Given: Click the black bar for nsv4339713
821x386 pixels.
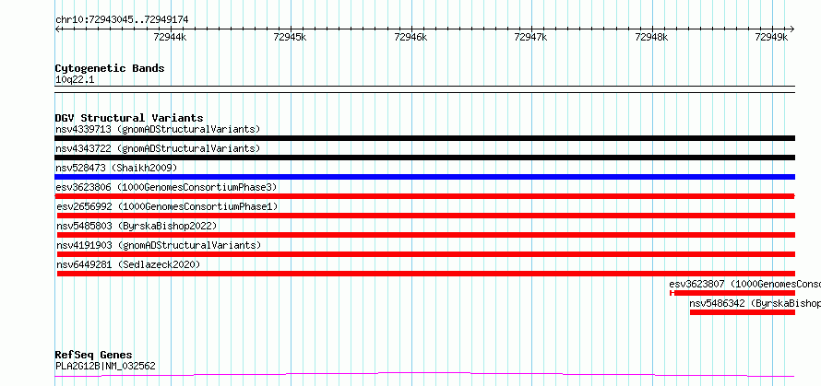Looking at the screenshot, I should [x=424, y=138].
